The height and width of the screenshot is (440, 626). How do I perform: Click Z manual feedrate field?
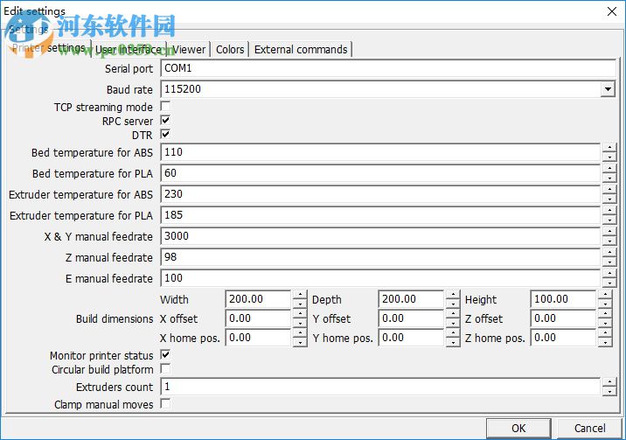coord(380,257)
